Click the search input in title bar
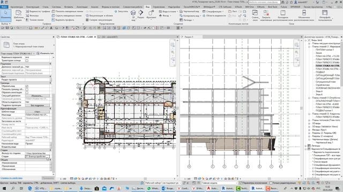 (x=264, y=2)
